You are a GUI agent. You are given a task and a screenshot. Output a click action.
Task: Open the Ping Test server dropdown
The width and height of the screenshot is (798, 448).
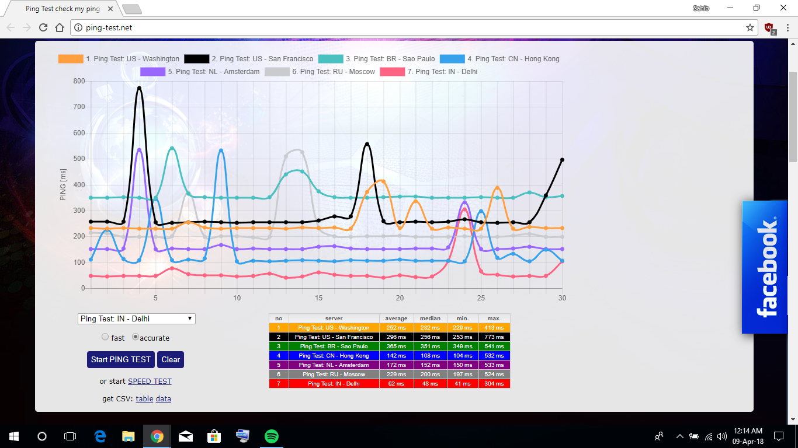pos(137,318)
